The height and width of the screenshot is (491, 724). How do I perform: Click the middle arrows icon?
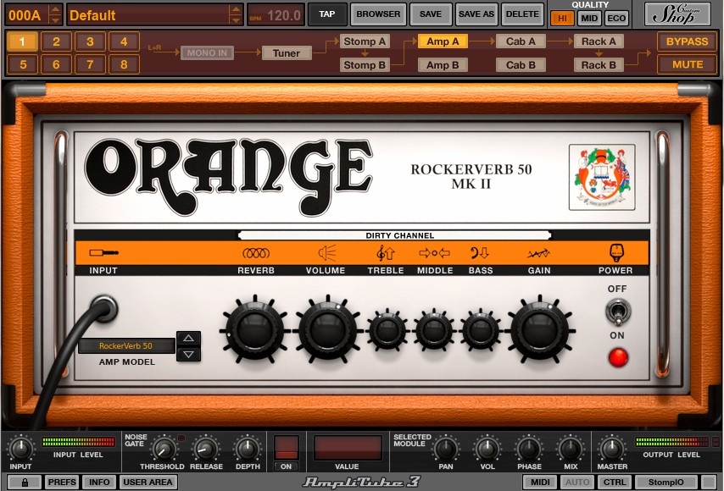click(x=435, y=252)
